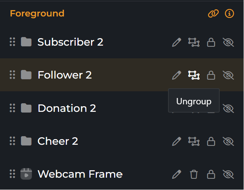Open the Foreground info icon
Image resolution: width=244 pixels, height=190 pixels.
(229, 14)
